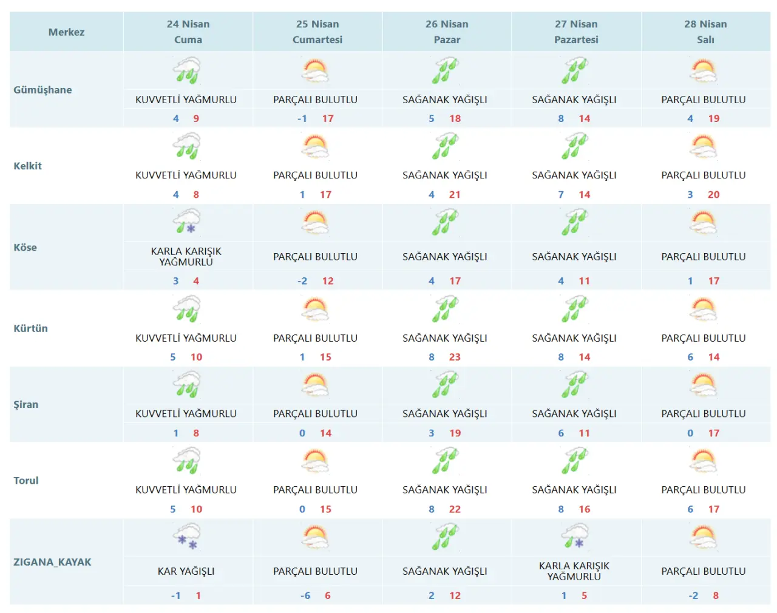Click ZIGANA_KAYAK's KAR YAĞIŞLI forecast text
The image size is (777, 613).
tap(186, 571)
